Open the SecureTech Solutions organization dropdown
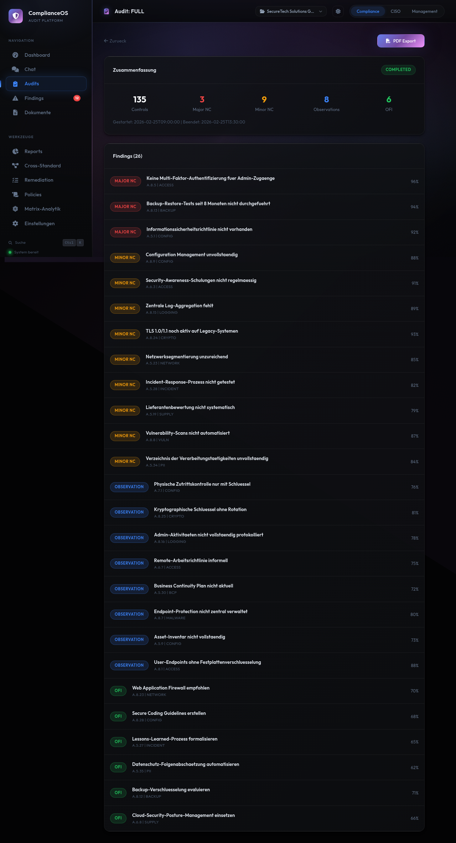Viewport: 456px width, 843px height. pyautogui.click(x=291, y=11)
